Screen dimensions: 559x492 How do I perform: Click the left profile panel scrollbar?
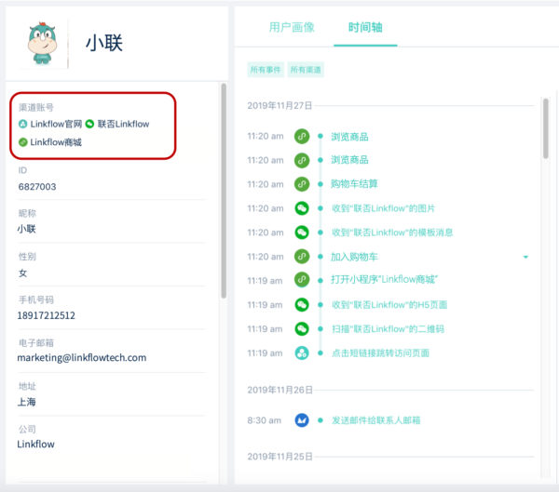tap(224, 191)
